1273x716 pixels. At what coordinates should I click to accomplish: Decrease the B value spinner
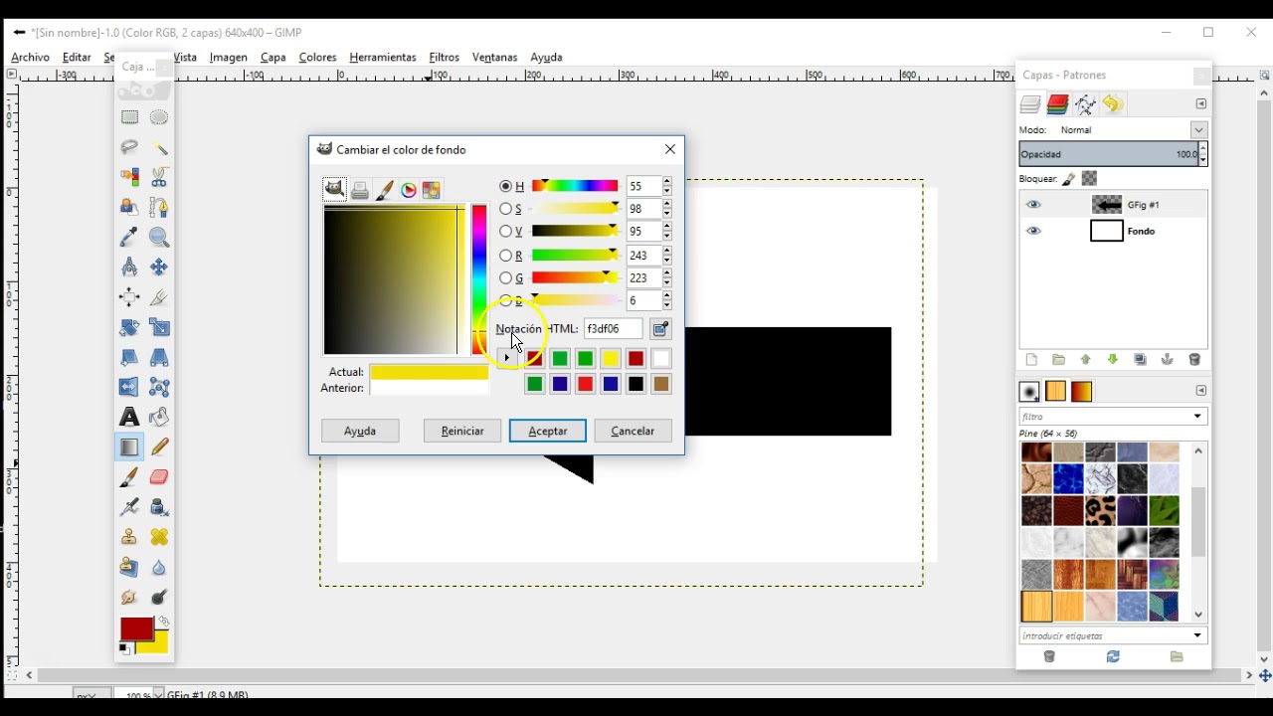click(x=666, y=305)
